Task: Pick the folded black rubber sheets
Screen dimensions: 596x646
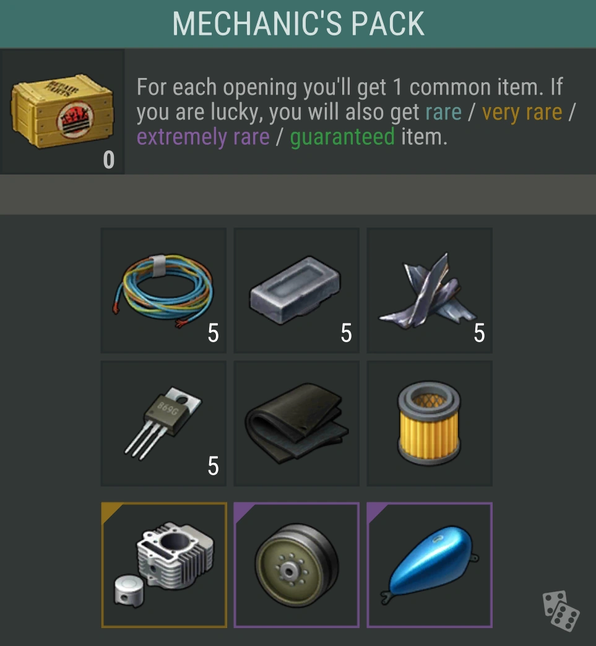Action: [x=296, y=423]
